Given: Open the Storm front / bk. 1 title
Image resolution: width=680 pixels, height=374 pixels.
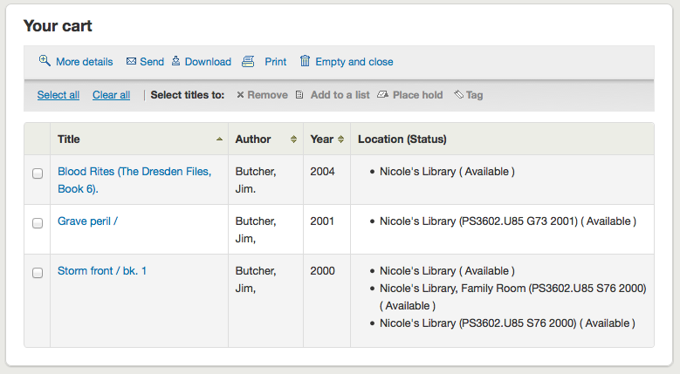Looking at the screenshot, I should click(102, 271).
